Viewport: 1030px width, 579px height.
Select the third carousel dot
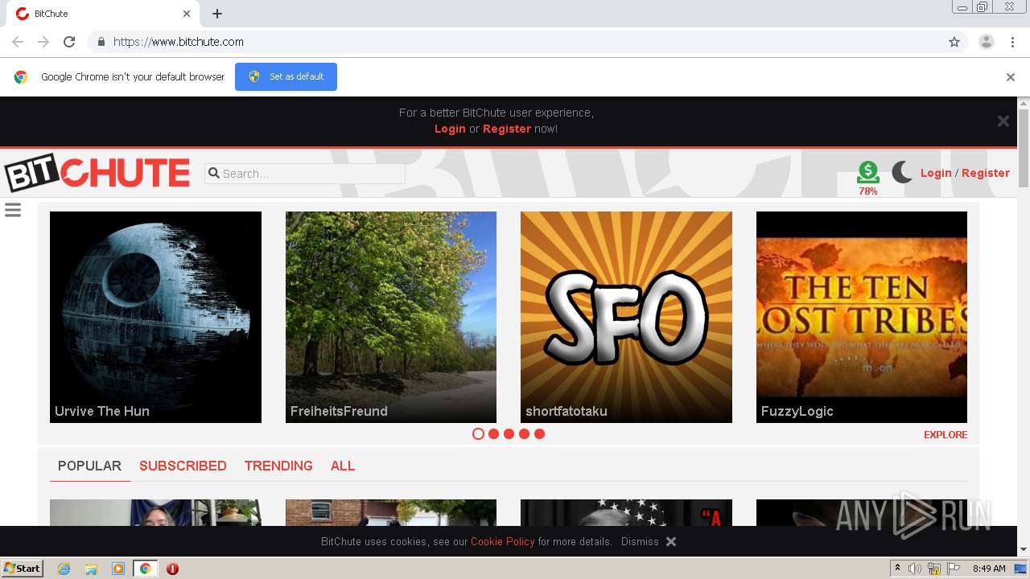(x=509, y=433)
